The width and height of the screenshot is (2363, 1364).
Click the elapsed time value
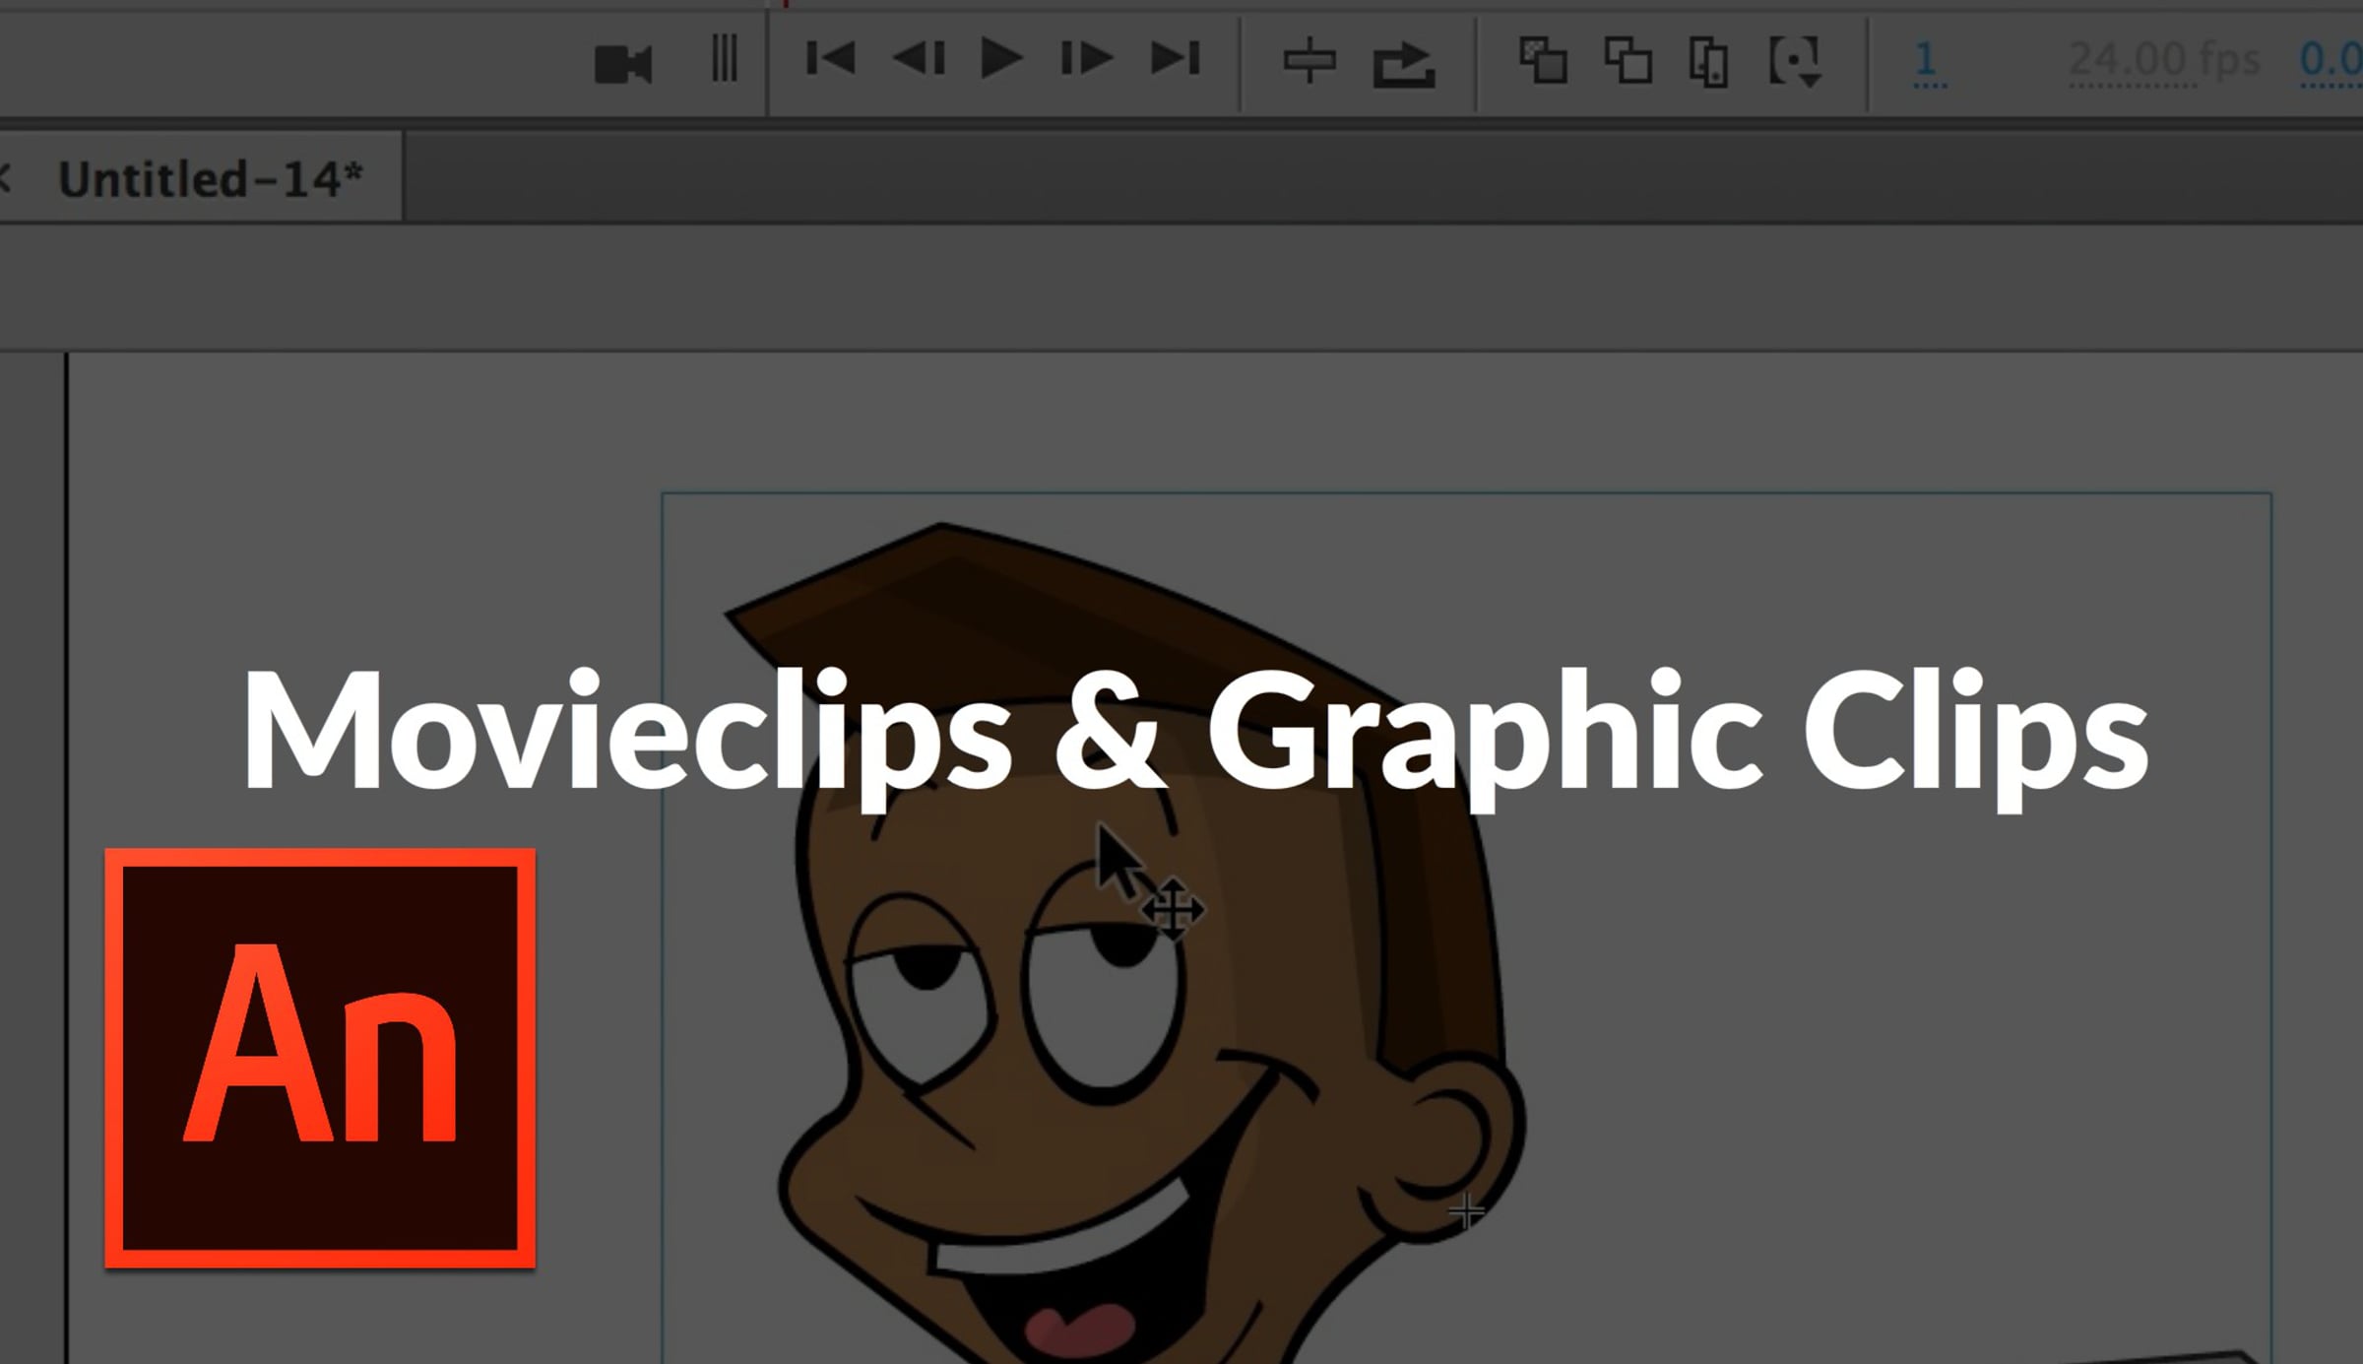[x=2331, y=61]
